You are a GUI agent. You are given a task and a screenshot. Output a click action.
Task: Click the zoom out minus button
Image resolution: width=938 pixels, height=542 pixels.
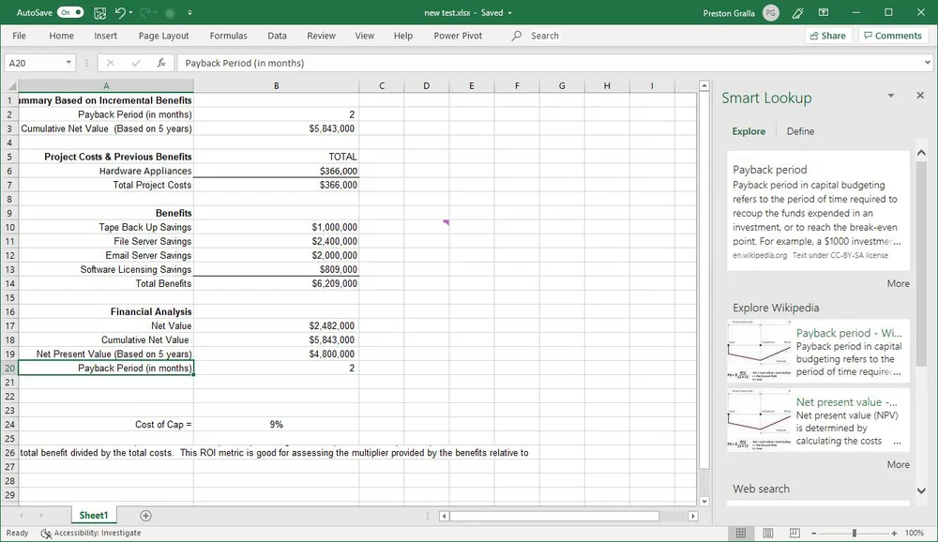click(813, 533)
